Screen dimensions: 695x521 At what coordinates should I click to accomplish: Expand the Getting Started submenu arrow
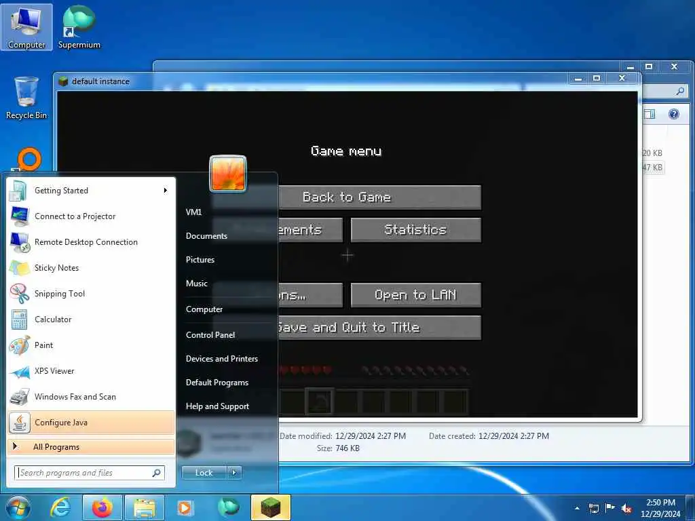tap(166, 191)
